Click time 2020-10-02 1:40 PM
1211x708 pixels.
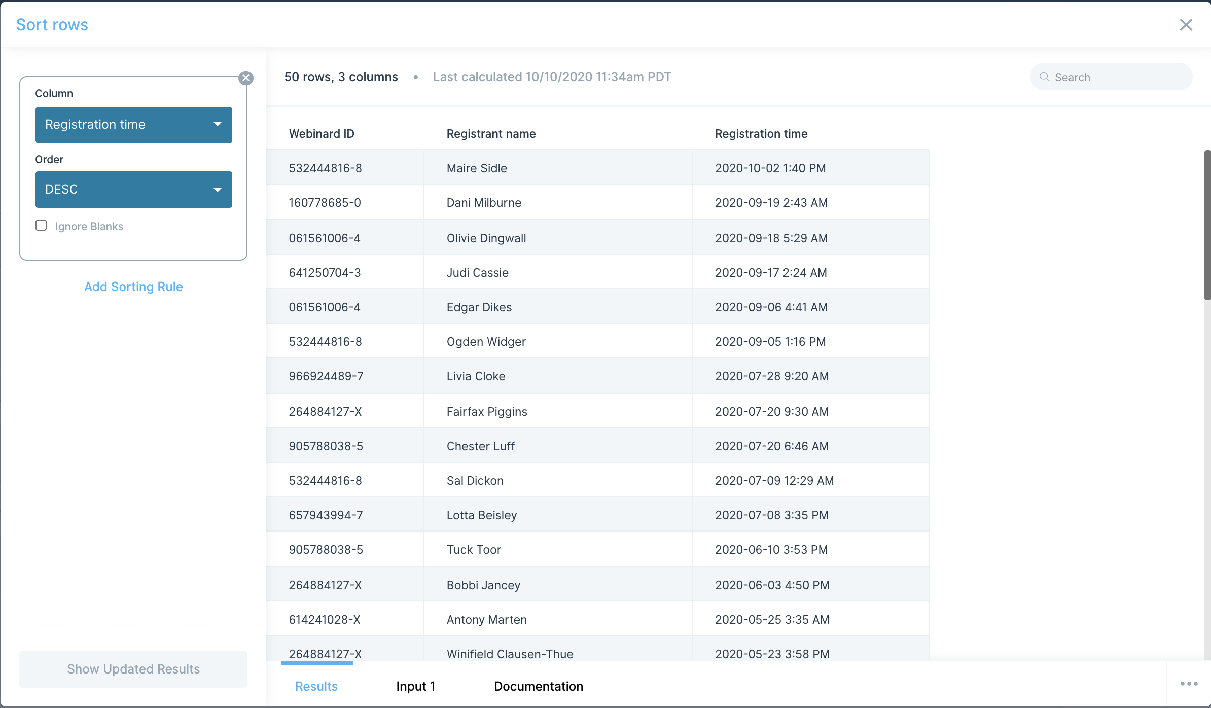click(770, 168)
